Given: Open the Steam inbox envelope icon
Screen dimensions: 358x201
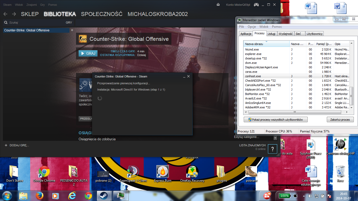Looking at the screenshot, I should tap(218, 5).
